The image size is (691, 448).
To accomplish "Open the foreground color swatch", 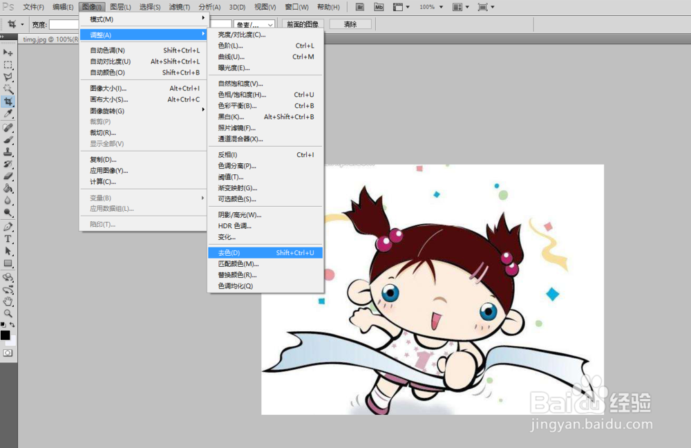I will [5, 335].
